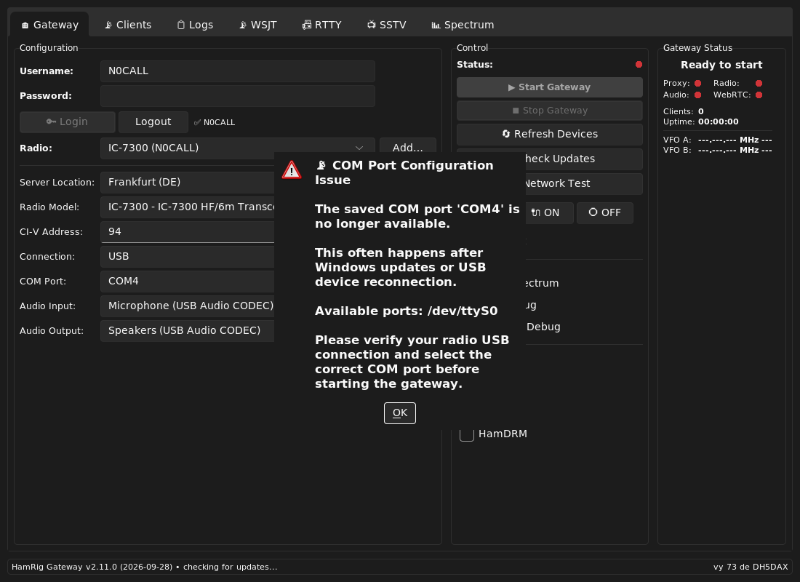Click the Uptime 00:00:00 value

click(719, 122)
